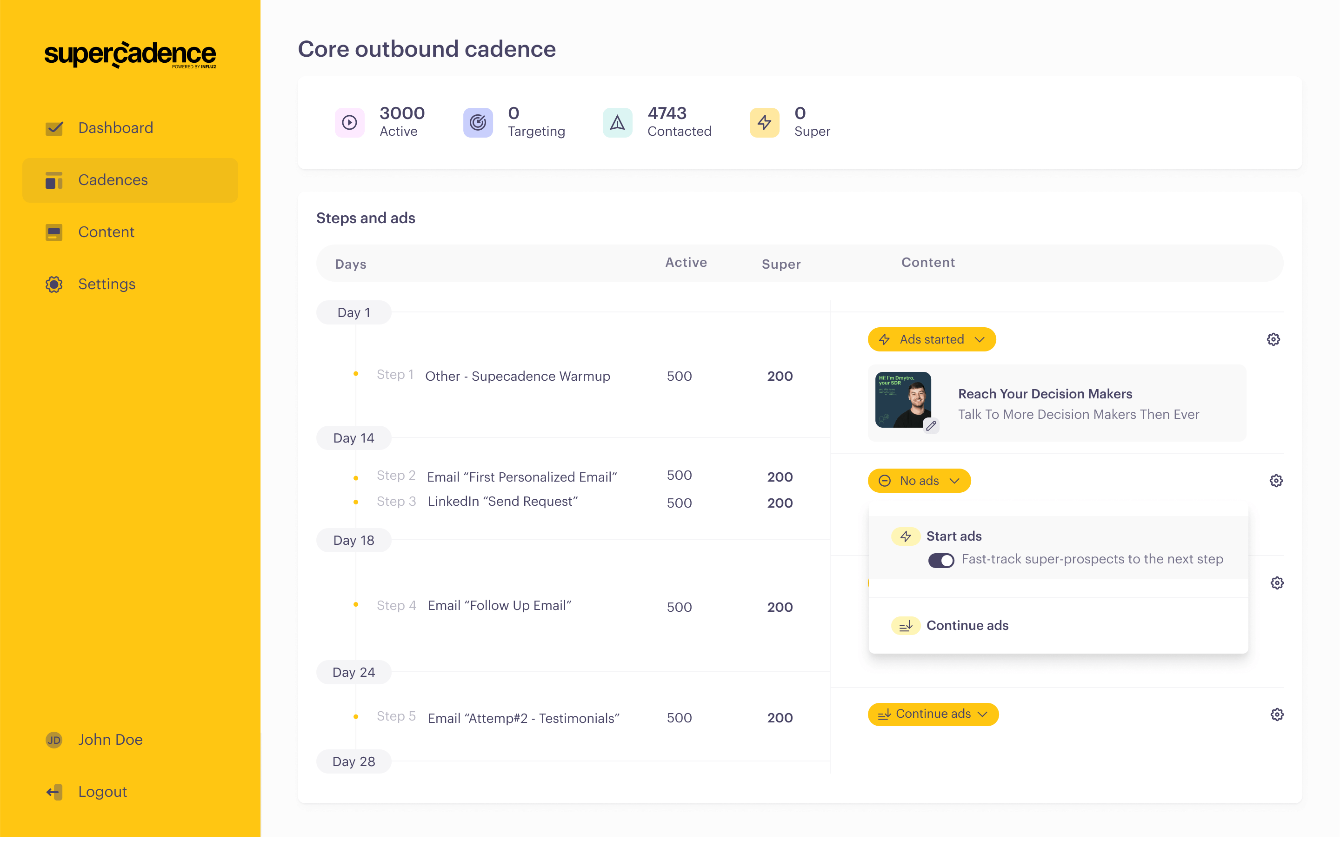Click the Targeting bullseye icon

[x=478, y=122]
